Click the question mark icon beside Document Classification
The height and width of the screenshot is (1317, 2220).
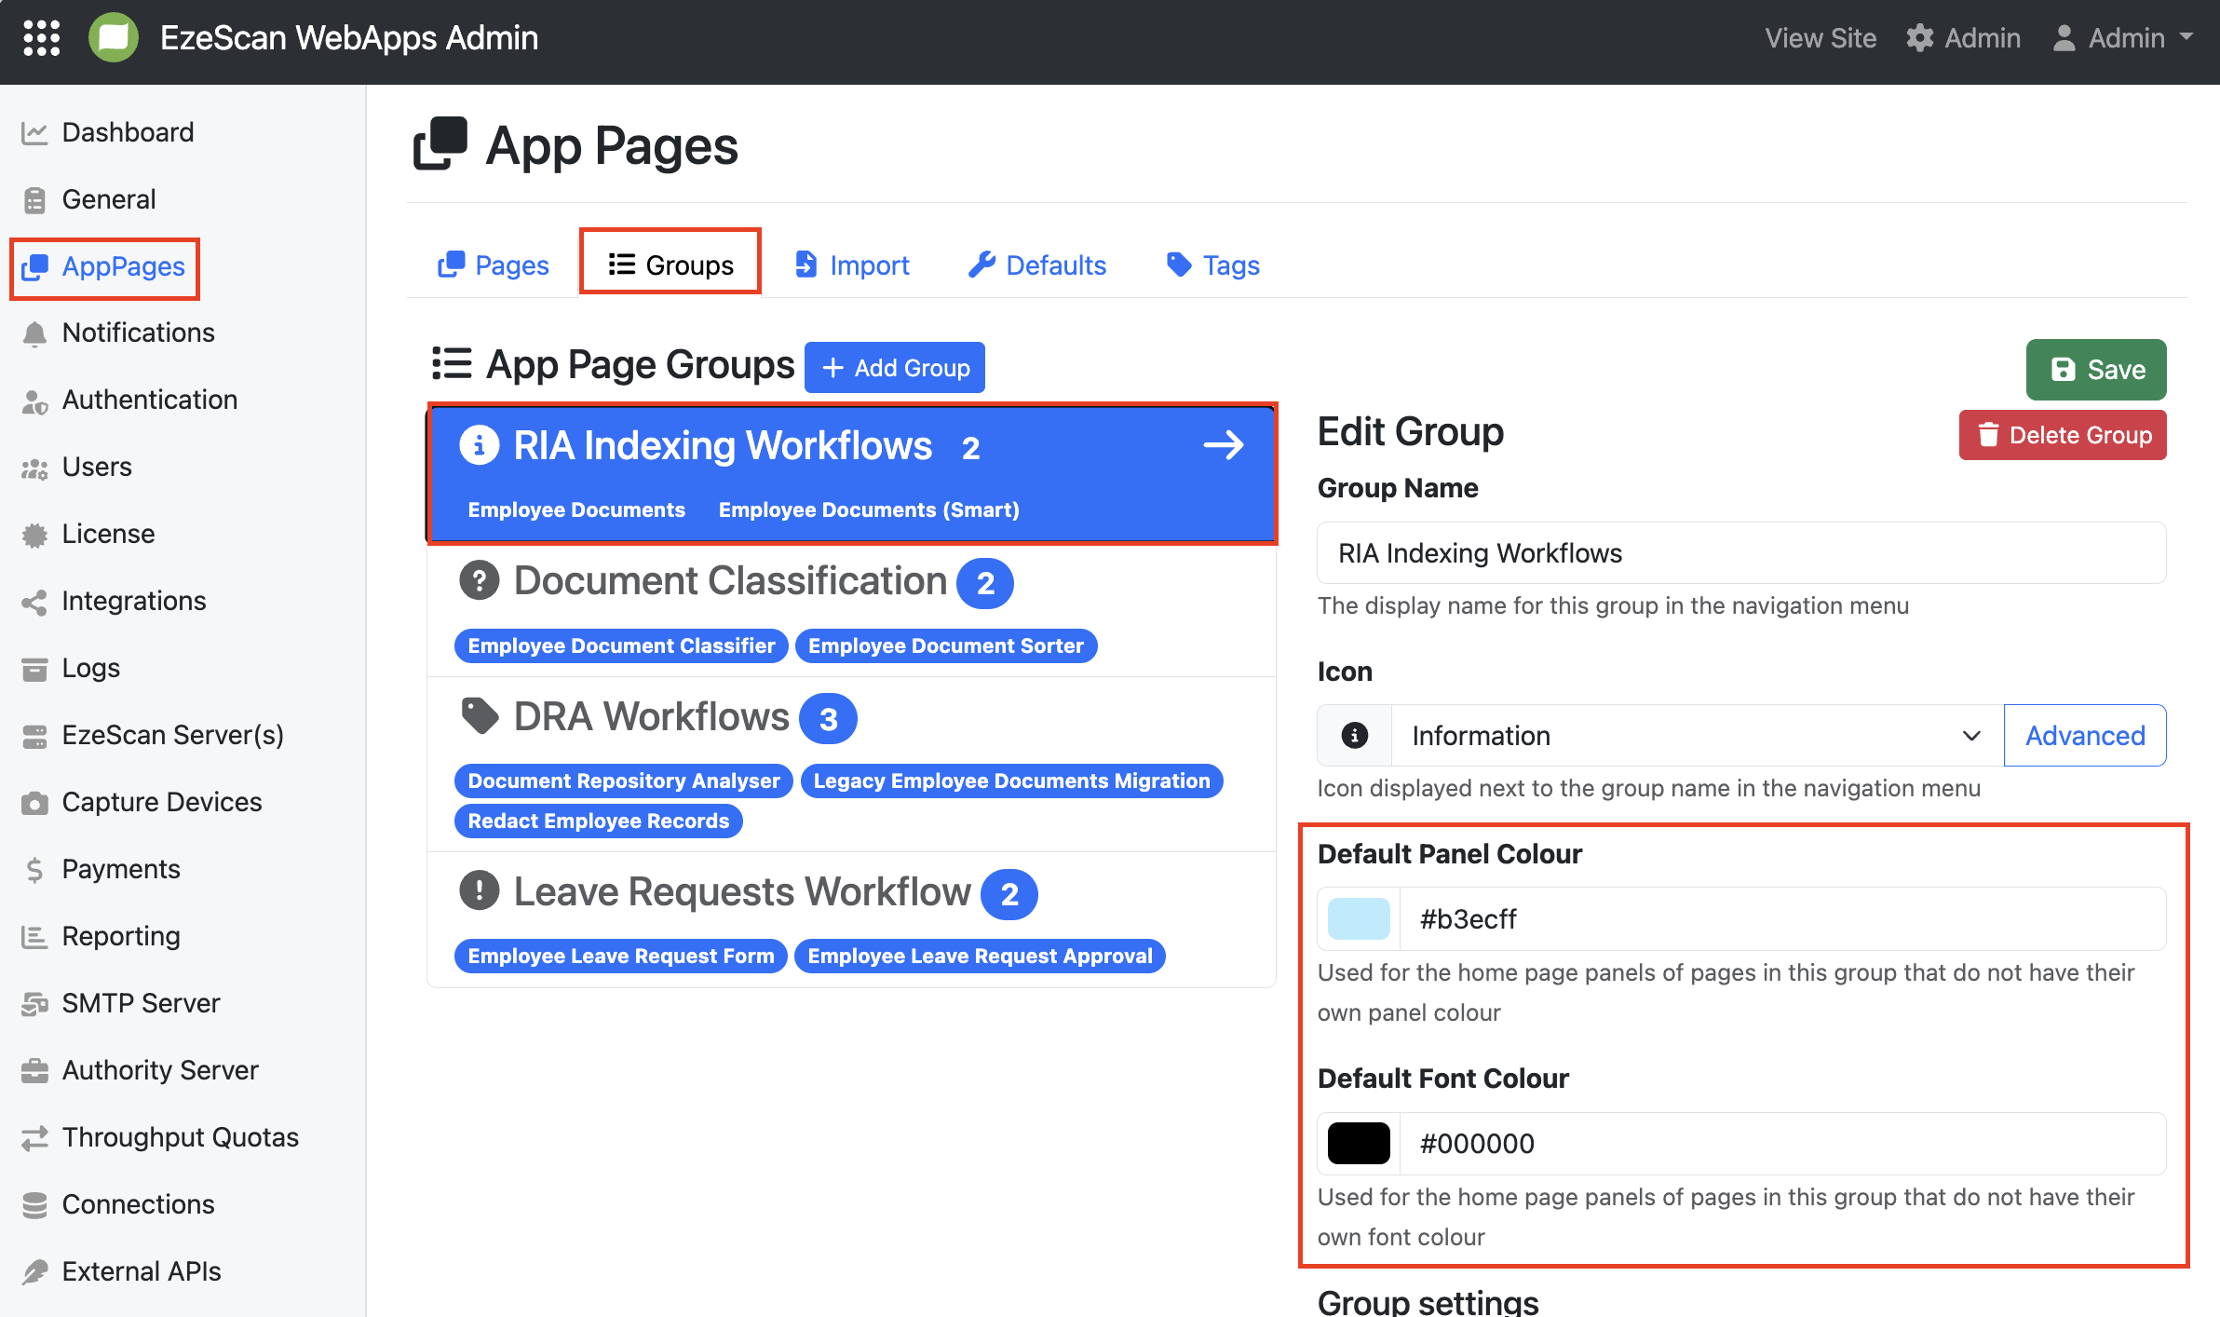479,580
